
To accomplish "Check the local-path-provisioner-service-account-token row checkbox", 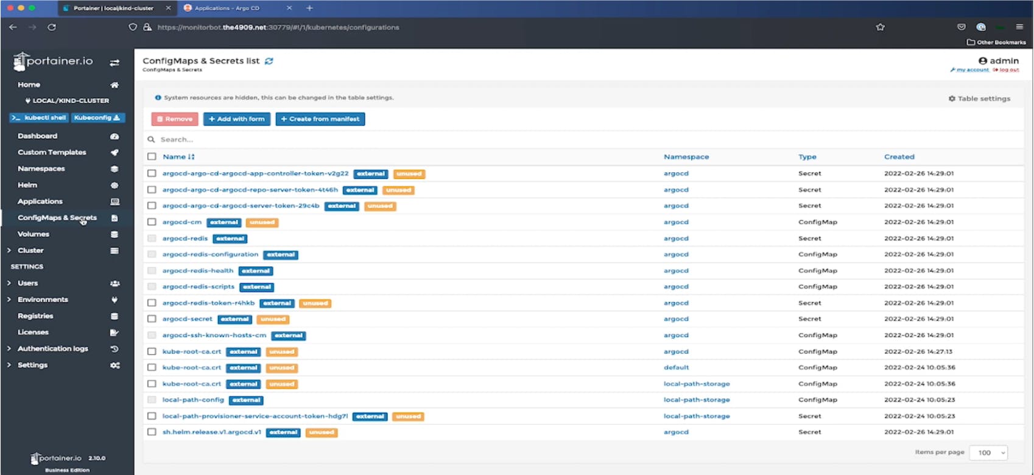I will pos(152,416).
